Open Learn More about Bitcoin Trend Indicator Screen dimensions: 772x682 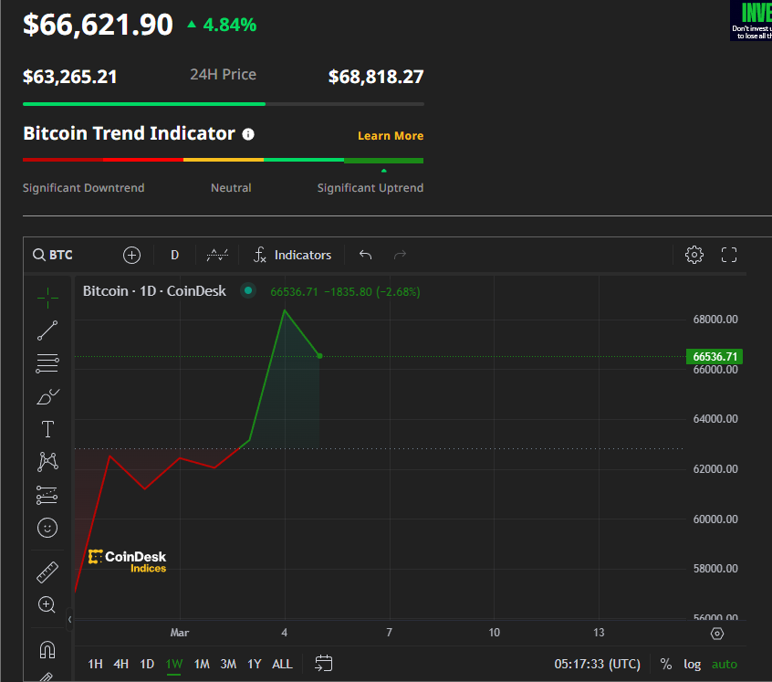click(391, 135)
